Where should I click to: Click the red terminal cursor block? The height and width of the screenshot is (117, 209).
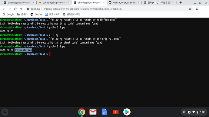click(x=50, y=54)
